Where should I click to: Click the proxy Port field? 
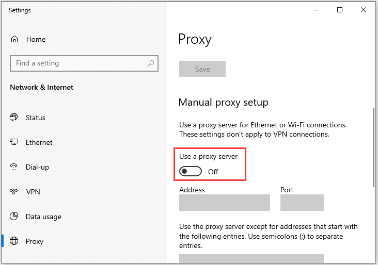click(x=302, y=203)
